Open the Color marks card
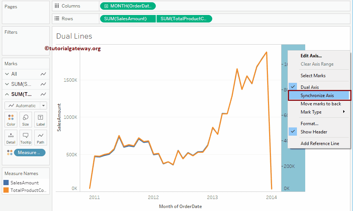 coord(11,120)
